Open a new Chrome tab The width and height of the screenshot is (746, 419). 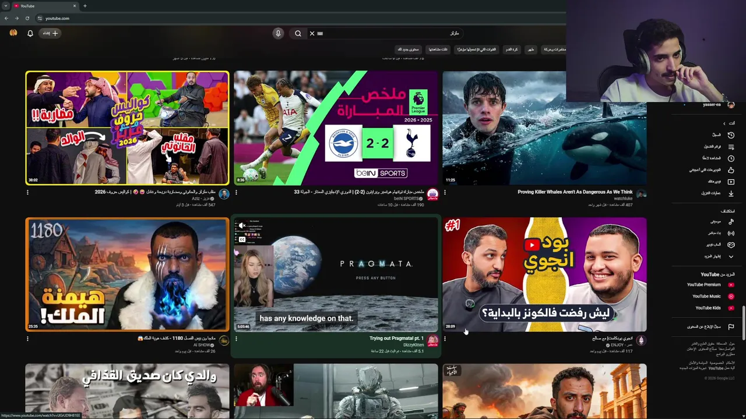coord(85,6)
